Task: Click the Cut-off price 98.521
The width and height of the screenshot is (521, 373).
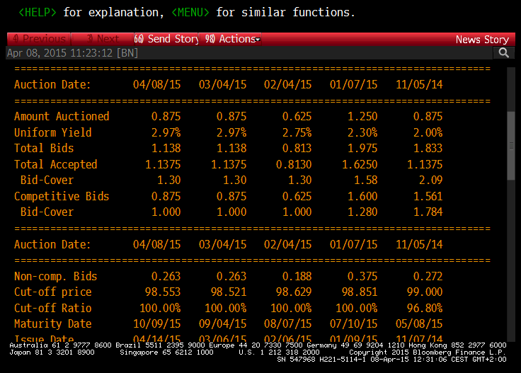Action: pos(229,292)
